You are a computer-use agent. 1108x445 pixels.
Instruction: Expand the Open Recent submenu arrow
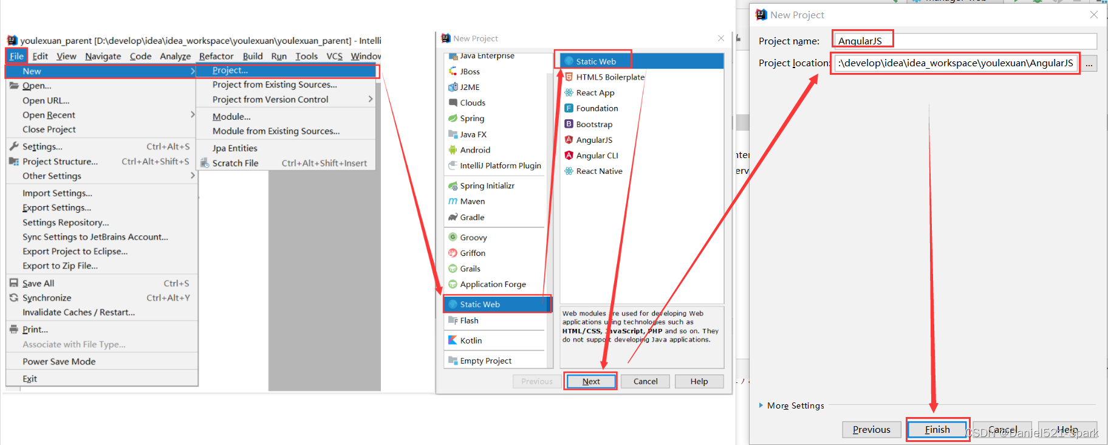point(193,114)
